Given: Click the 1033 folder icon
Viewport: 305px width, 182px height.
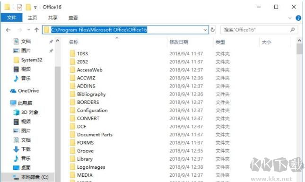Looking at the screenshot, I should [72, 53].
